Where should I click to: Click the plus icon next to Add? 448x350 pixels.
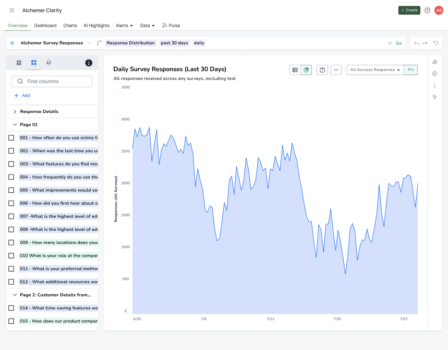point(16,96)
